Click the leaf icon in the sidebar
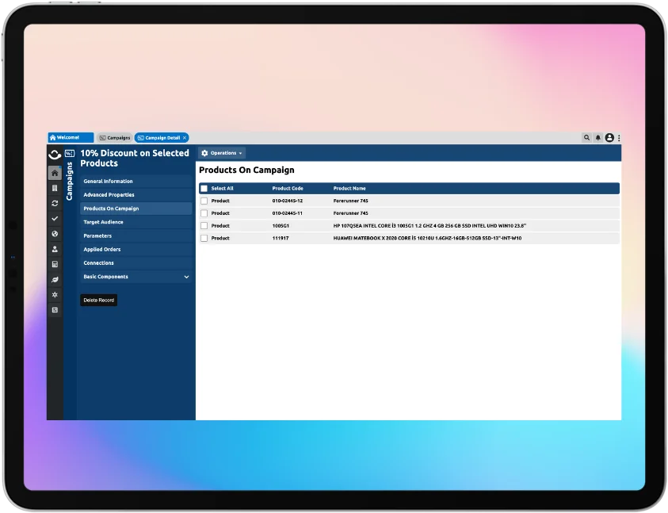The height and width of the screenshot is (513, 668). point(55,279)
